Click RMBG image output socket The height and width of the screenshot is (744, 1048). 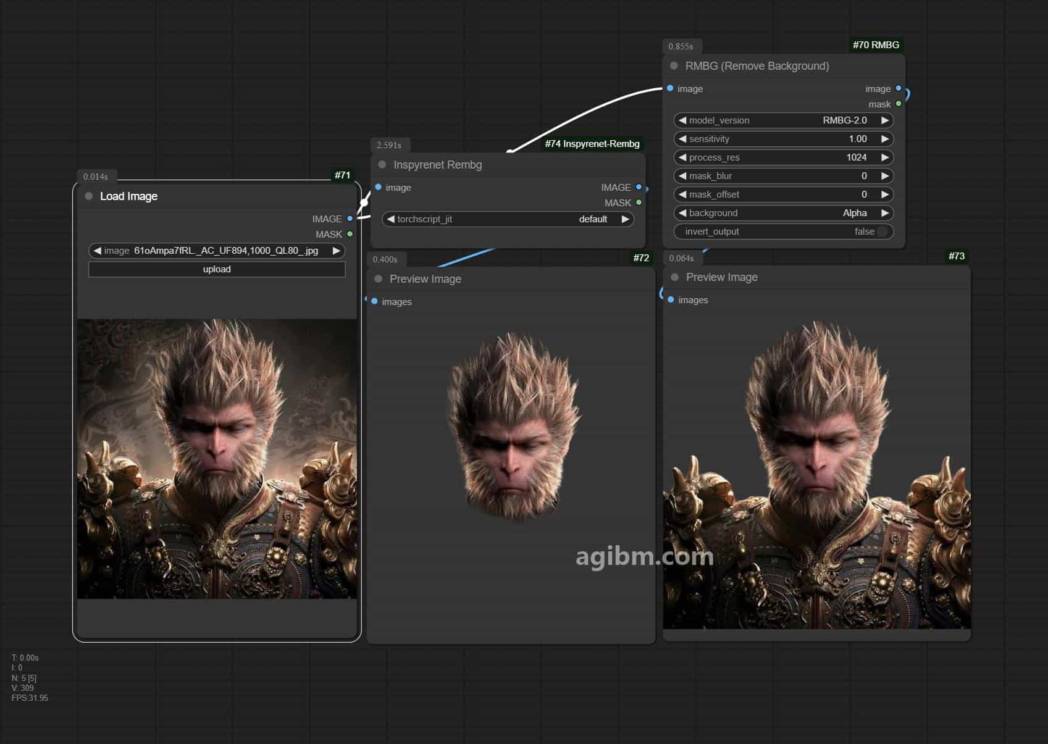(x=899, y=88)
